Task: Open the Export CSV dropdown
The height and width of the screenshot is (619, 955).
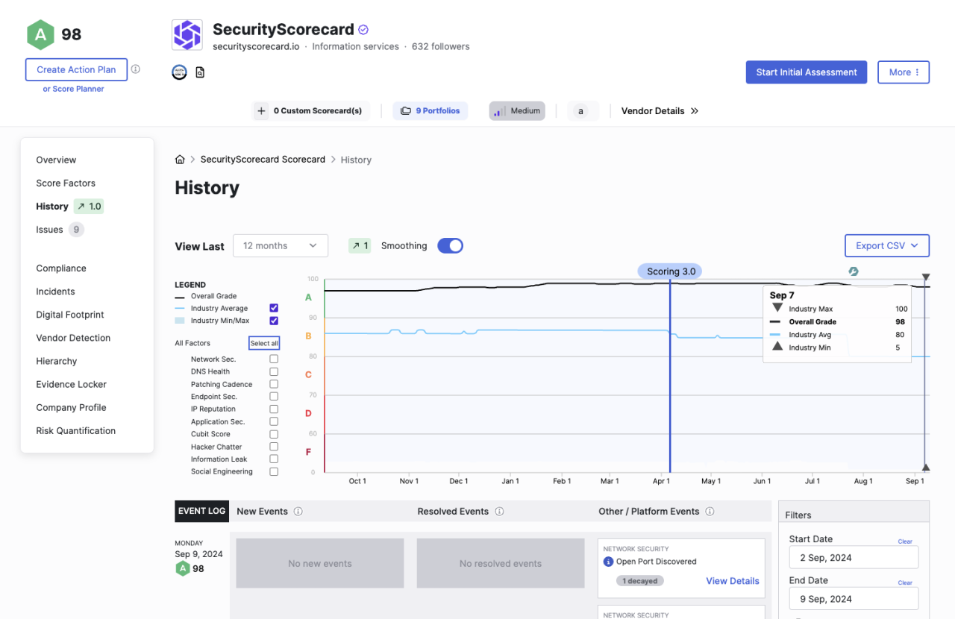Action: pos(886,245)
